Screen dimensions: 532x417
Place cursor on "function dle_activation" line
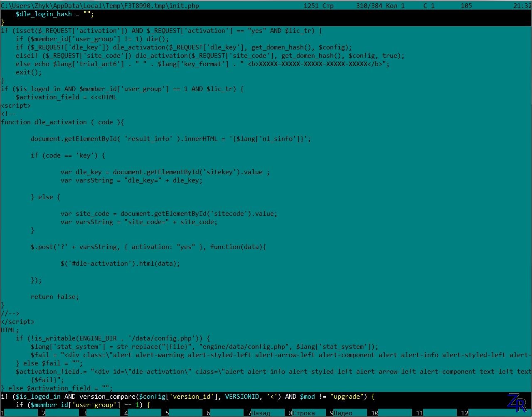click(x=62, y=122)
